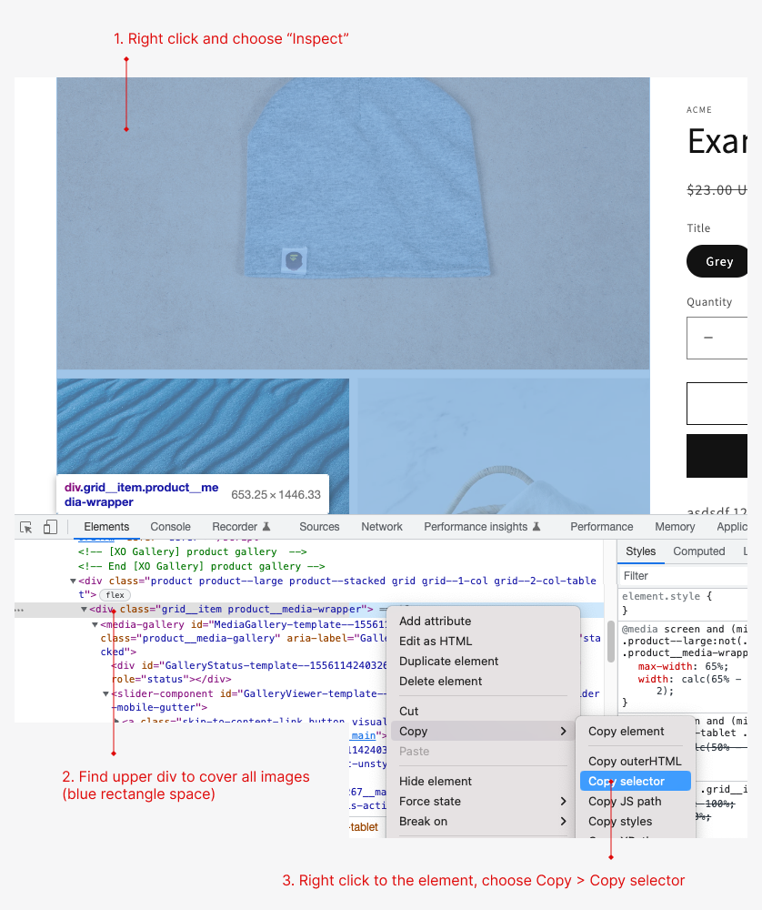Choose "Copy selector" from the submenu

point(635,781)
